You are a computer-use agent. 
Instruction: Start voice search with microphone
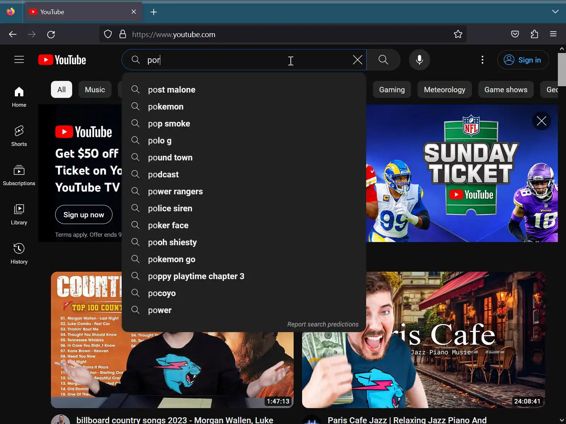(x=420, y=60)
